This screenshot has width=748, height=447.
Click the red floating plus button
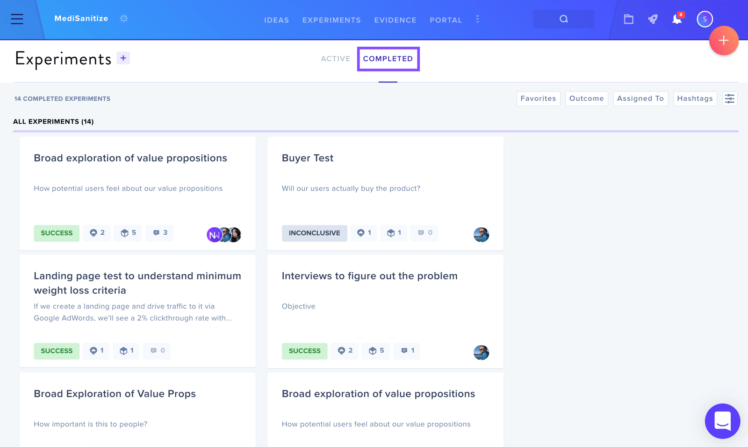(x=724, y=41)
